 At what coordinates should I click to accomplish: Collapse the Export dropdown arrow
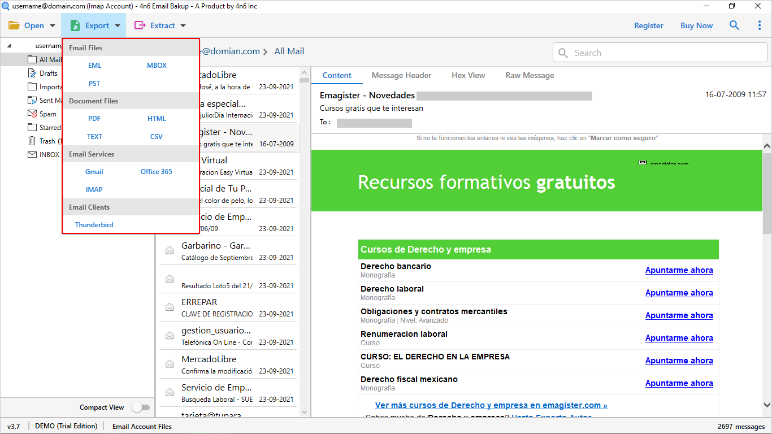click(117, 26)
